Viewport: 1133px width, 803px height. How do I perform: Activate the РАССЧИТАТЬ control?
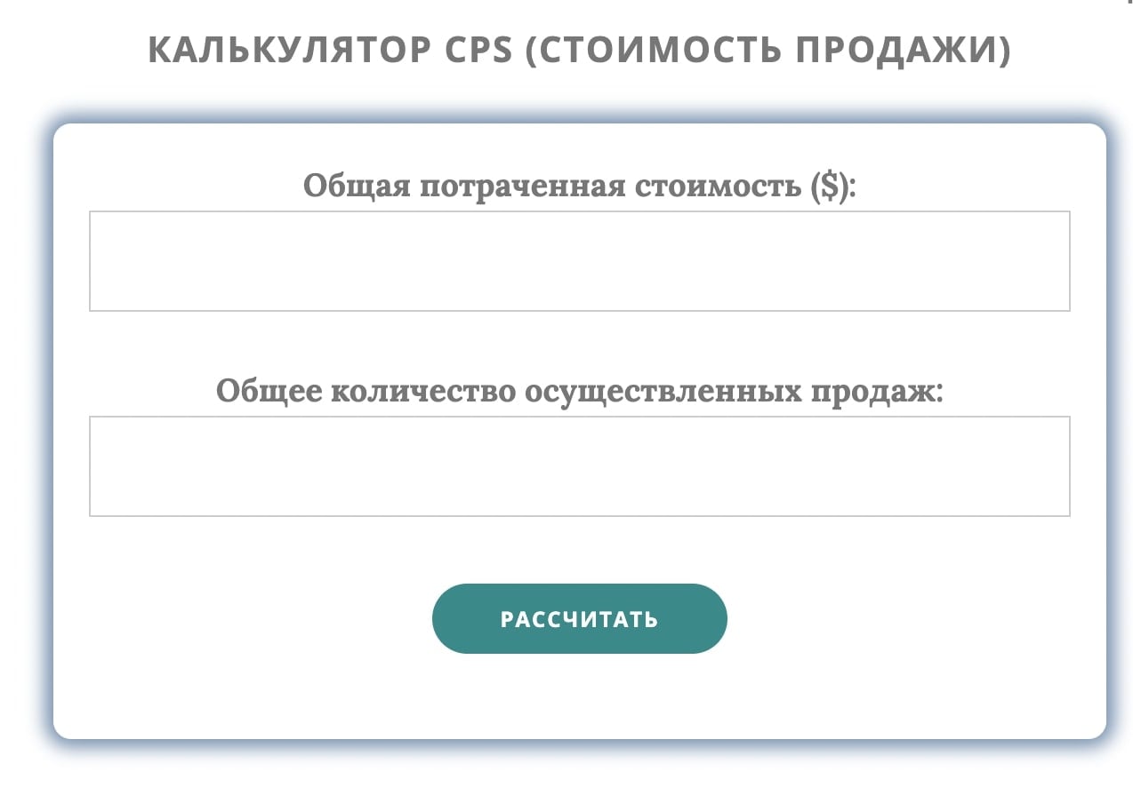tap(579, 618)
